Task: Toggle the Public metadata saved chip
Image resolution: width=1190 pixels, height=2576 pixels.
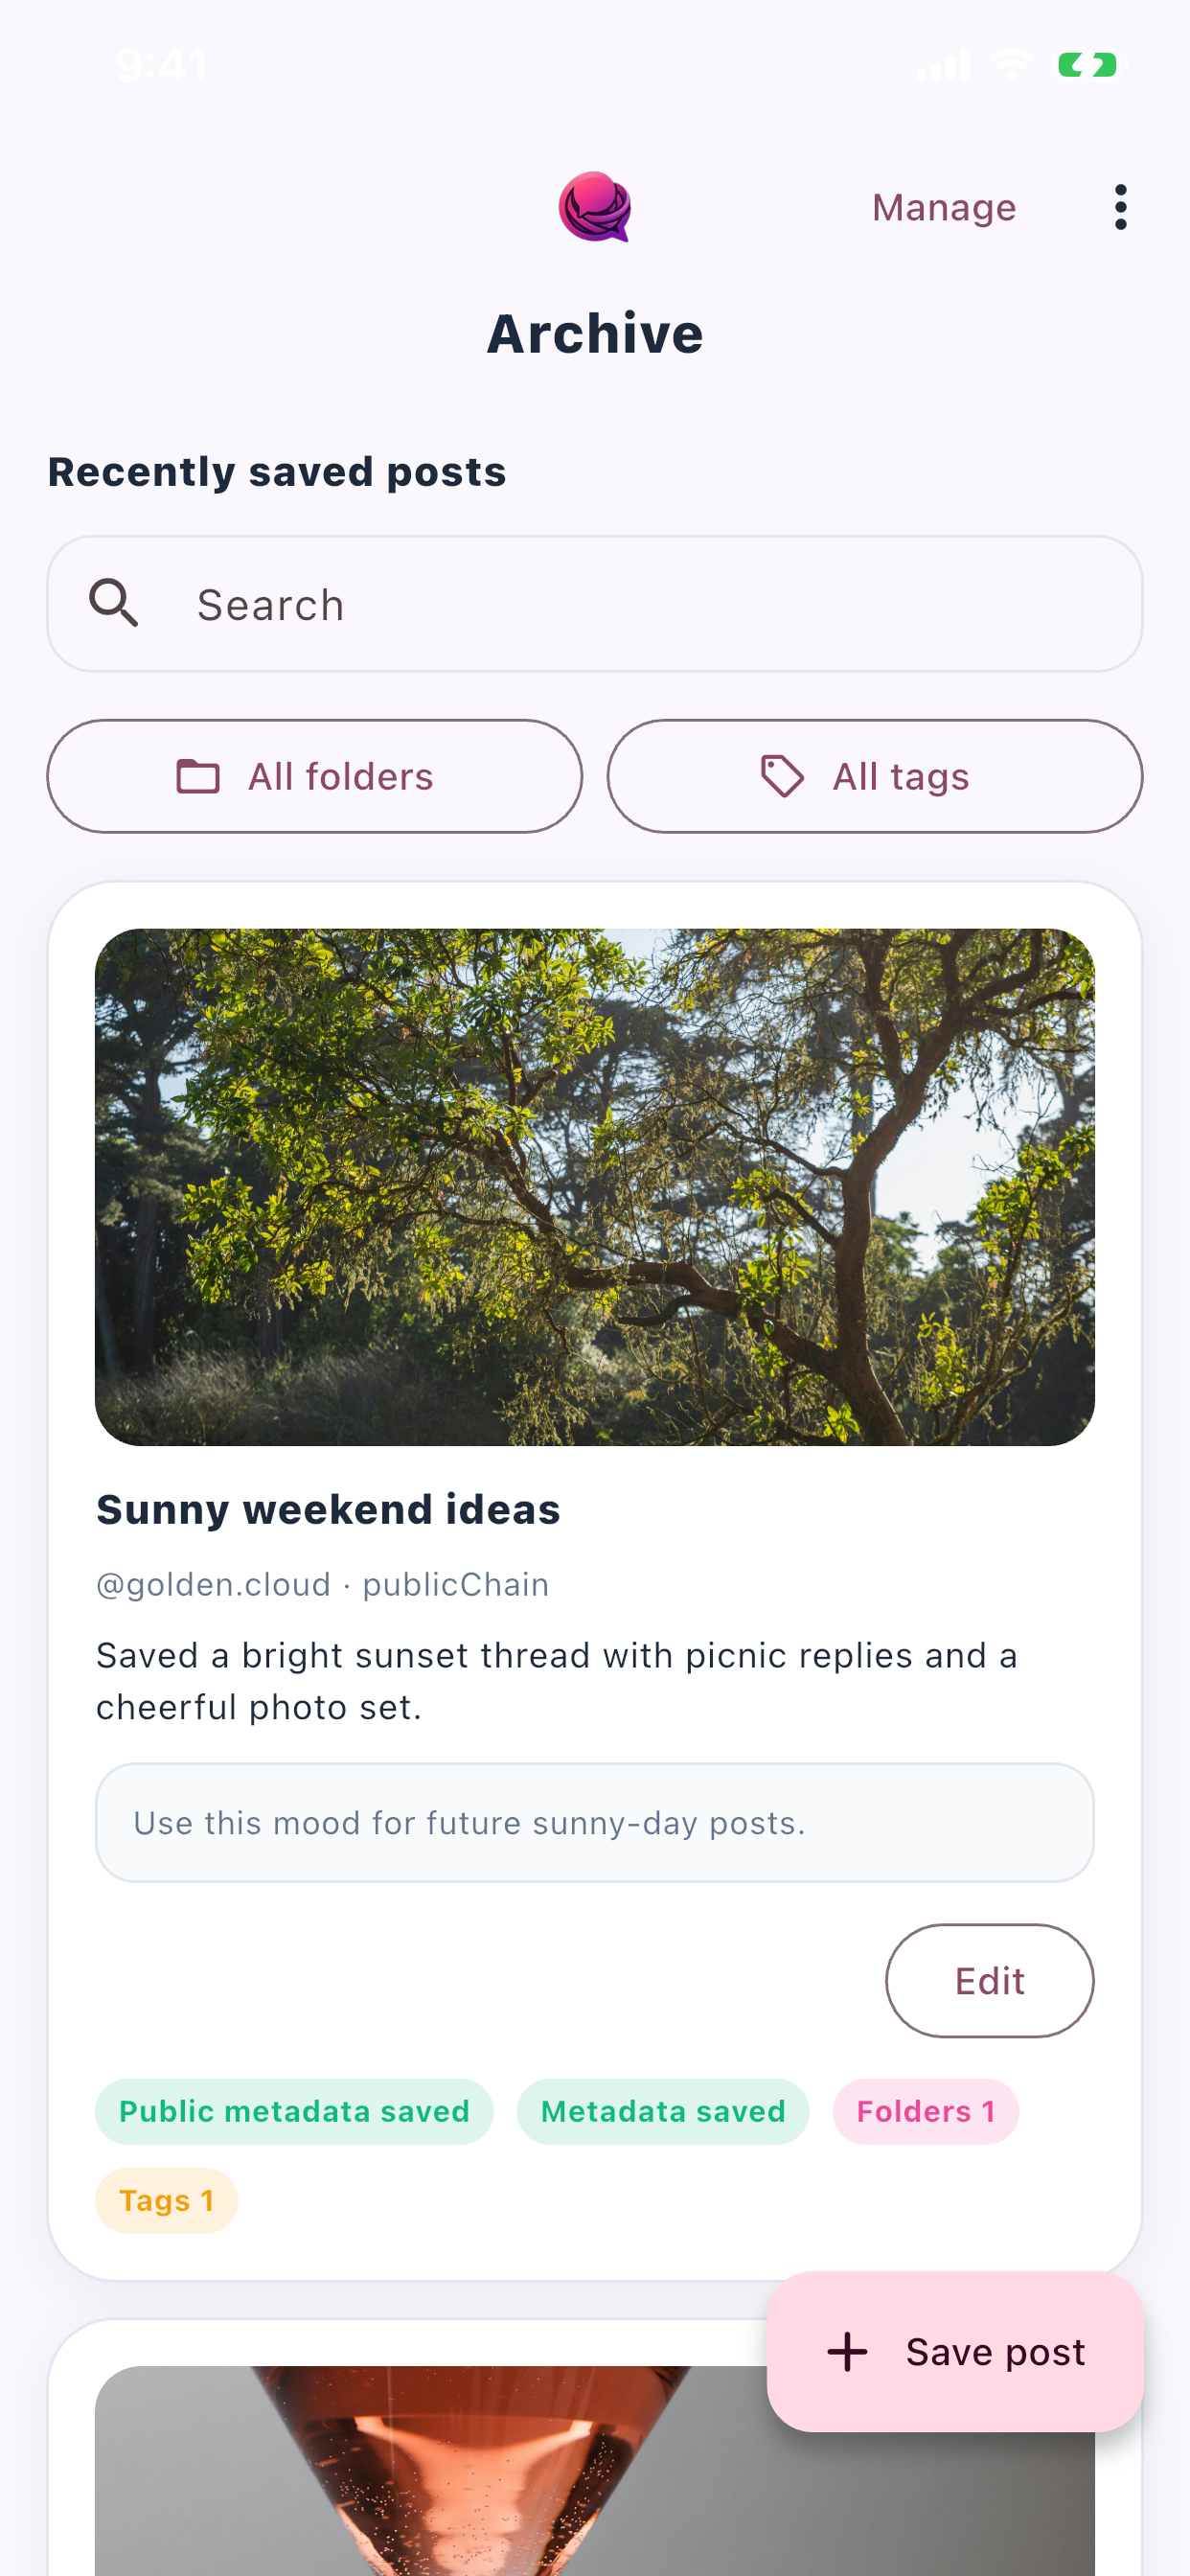Action: coord(294,2111)
